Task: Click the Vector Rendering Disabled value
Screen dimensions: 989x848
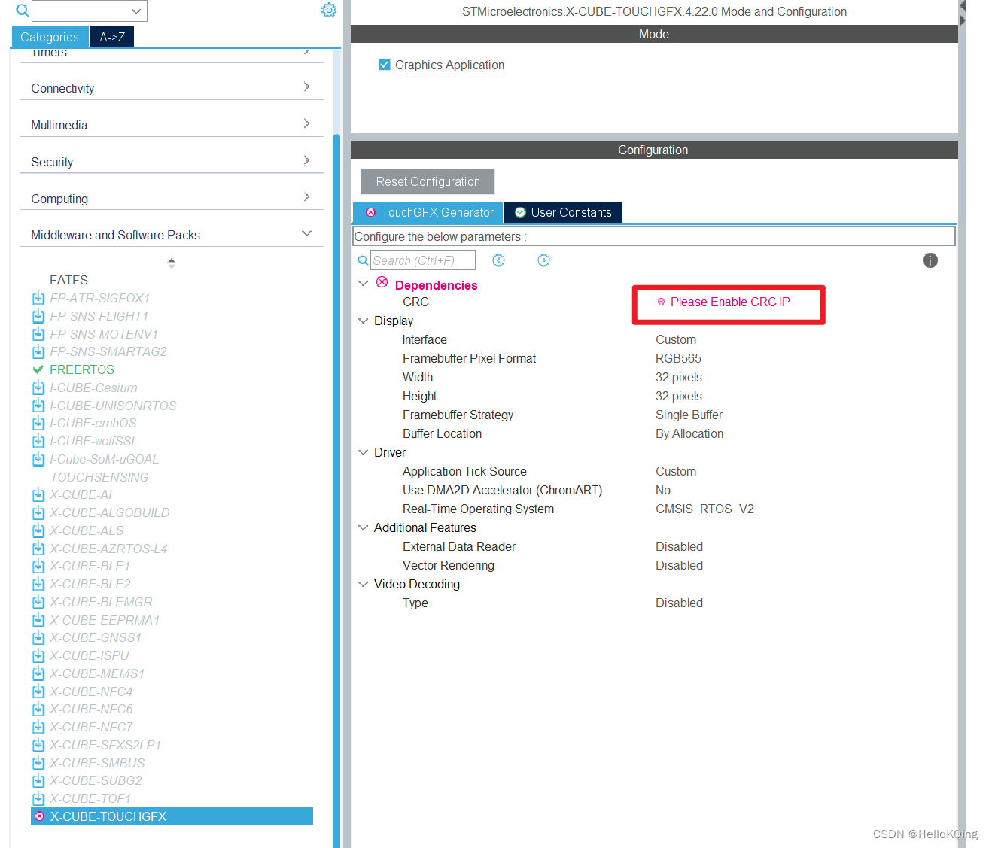Action: click(679, 565)
